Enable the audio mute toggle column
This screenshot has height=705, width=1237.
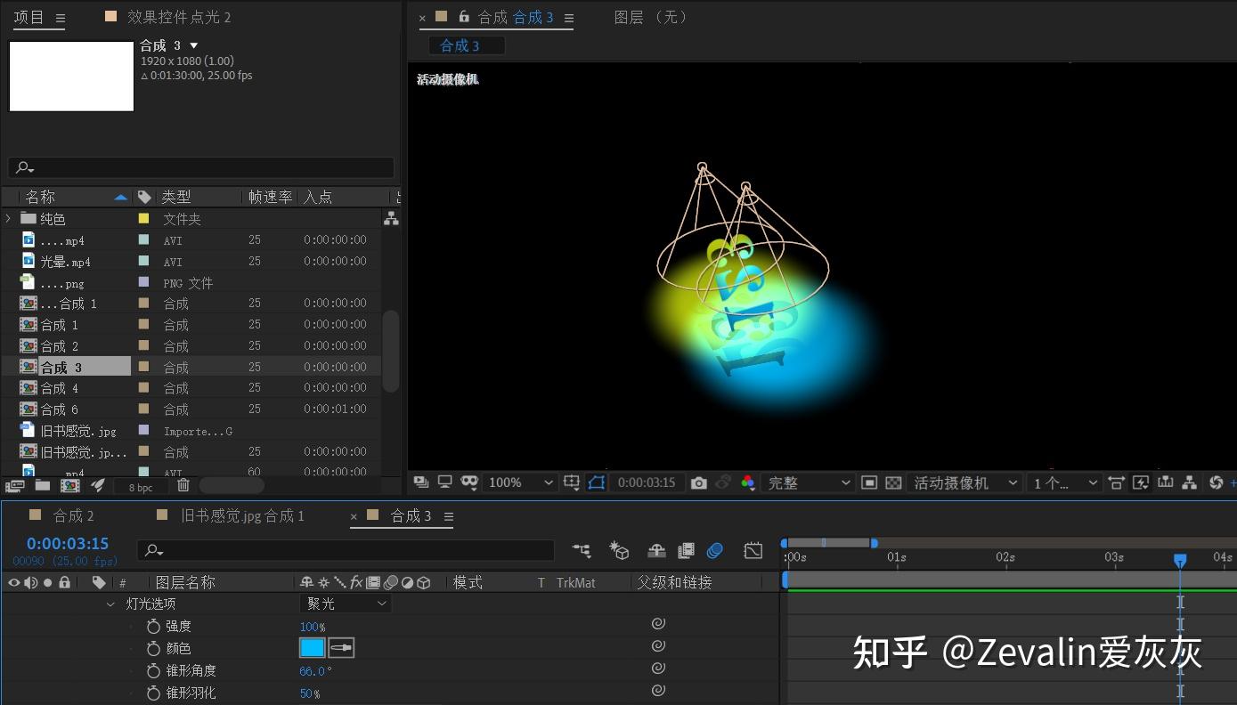pyautogui.click(x=31, y=582)
